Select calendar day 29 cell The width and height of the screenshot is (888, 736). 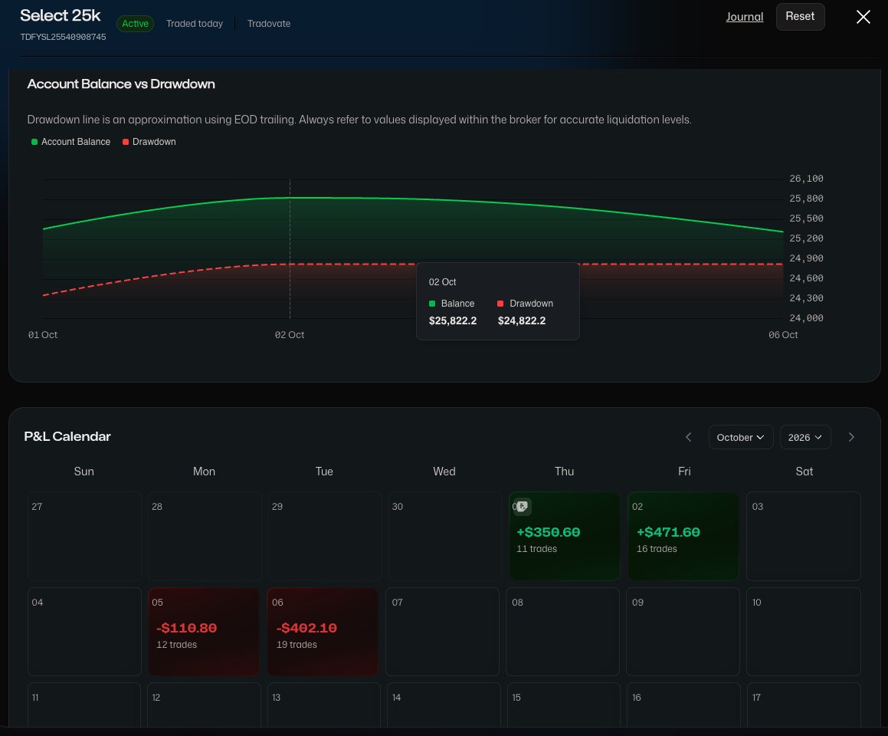[x=325, y=536]
